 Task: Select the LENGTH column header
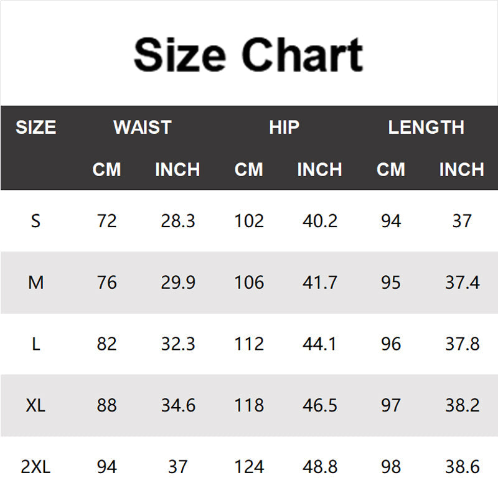click(x=426, y=128)
